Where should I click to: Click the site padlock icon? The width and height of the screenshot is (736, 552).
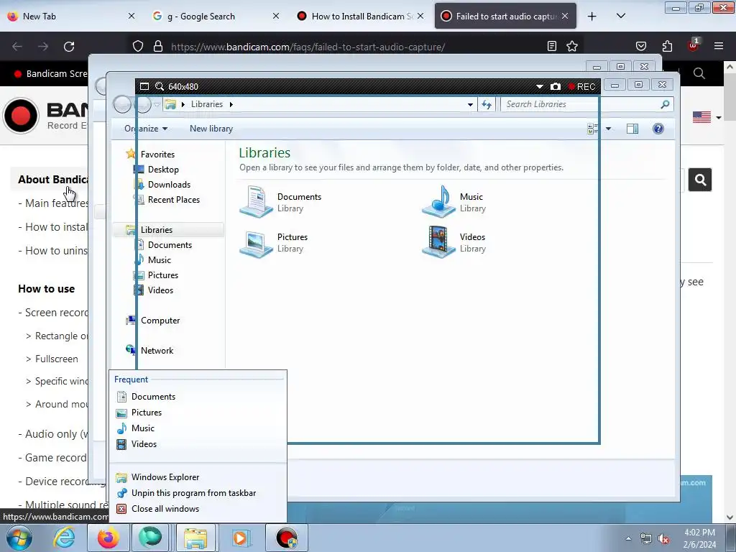[158, 47]
